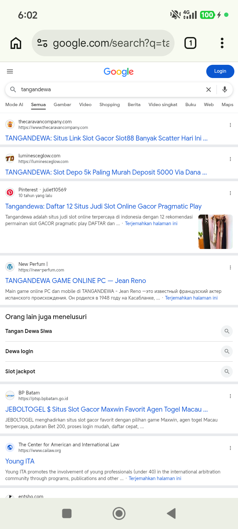Tap cailaw.org globe favicon
The width and height of the screenshot is (238, 529).
point(10,447)
